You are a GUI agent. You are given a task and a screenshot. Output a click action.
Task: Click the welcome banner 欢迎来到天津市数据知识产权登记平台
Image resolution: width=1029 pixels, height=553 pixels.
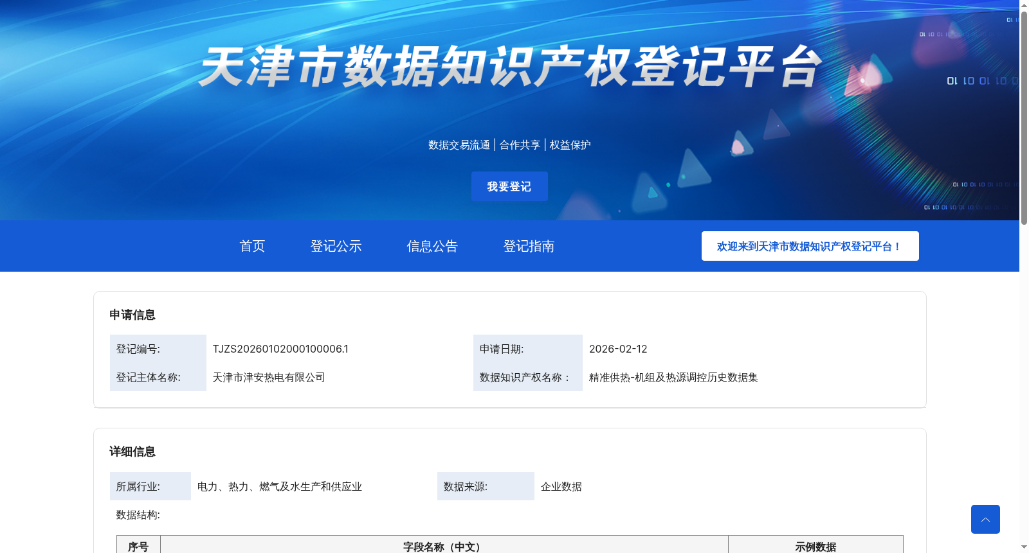(810, 246)
